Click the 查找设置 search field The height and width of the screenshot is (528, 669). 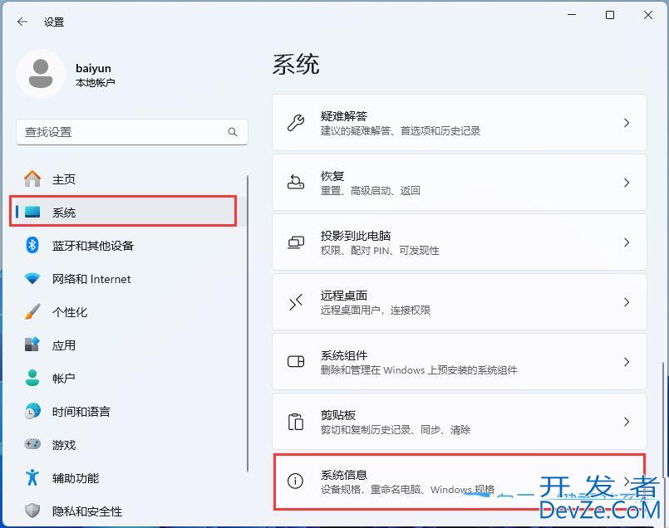click(x=132, y=132)
